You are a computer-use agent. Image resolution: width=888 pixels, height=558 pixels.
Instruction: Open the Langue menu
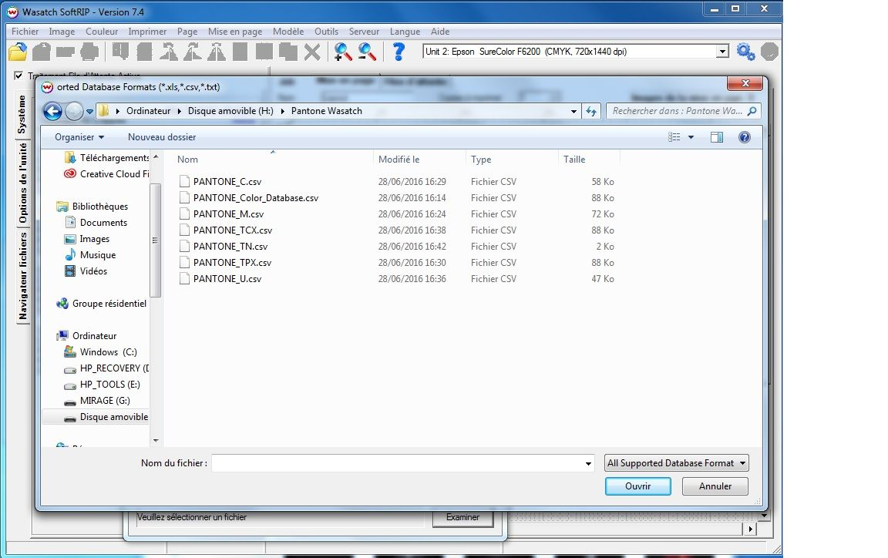click(x=405, y=32)
